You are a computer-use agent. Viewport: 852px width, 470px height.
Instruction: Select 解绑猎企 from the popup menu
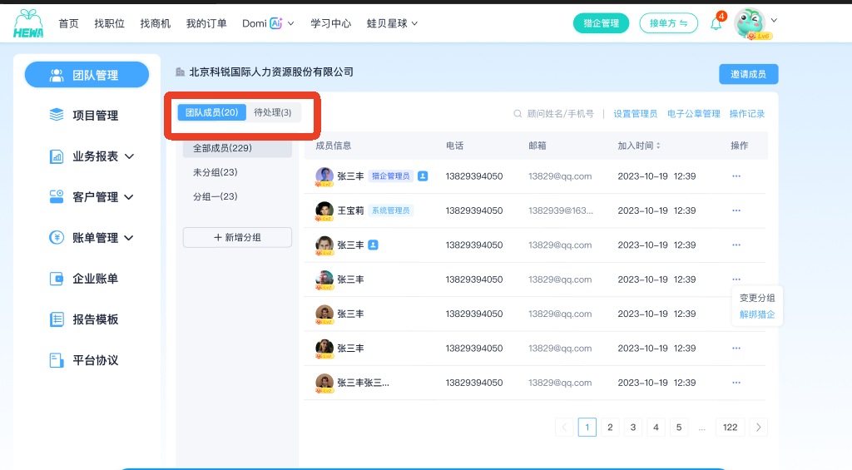point(757,314)
